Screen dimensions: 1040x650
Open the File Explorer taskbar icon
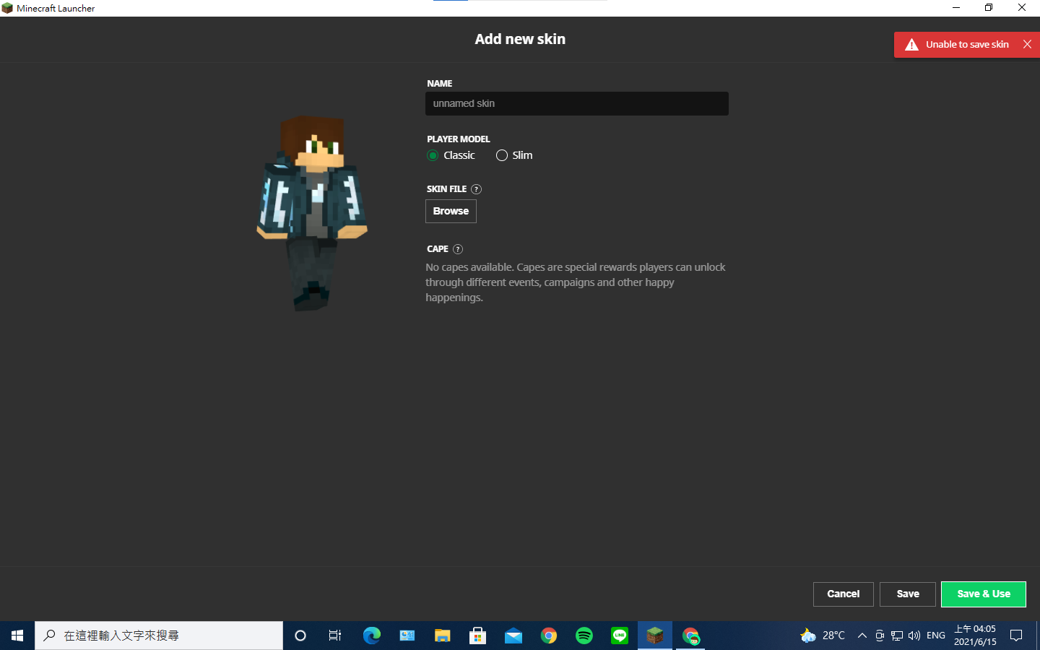click(x=442, y=636)
